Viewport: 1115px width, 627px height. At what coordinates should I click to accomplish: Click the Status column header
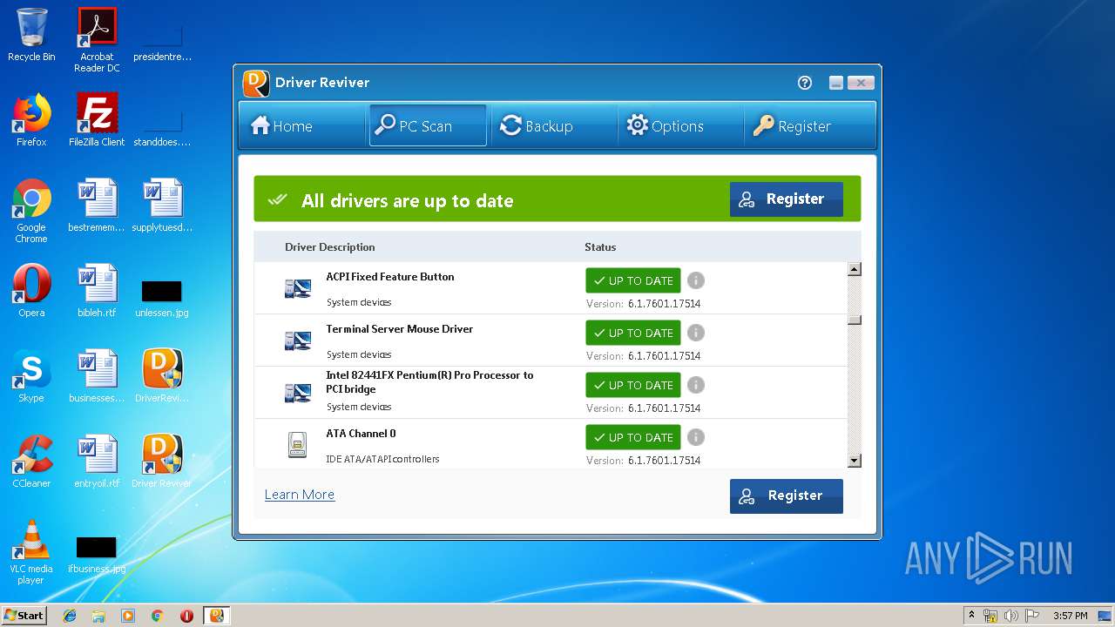pyautogui.click(x=600, y=247)
